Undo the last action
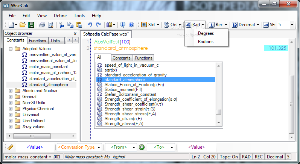This screenshot has height=164, width=300. (90, 25)
